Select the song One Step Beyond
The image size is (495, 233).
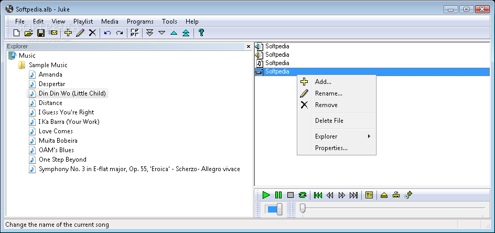pyautogui.click(x=62, y=160)
